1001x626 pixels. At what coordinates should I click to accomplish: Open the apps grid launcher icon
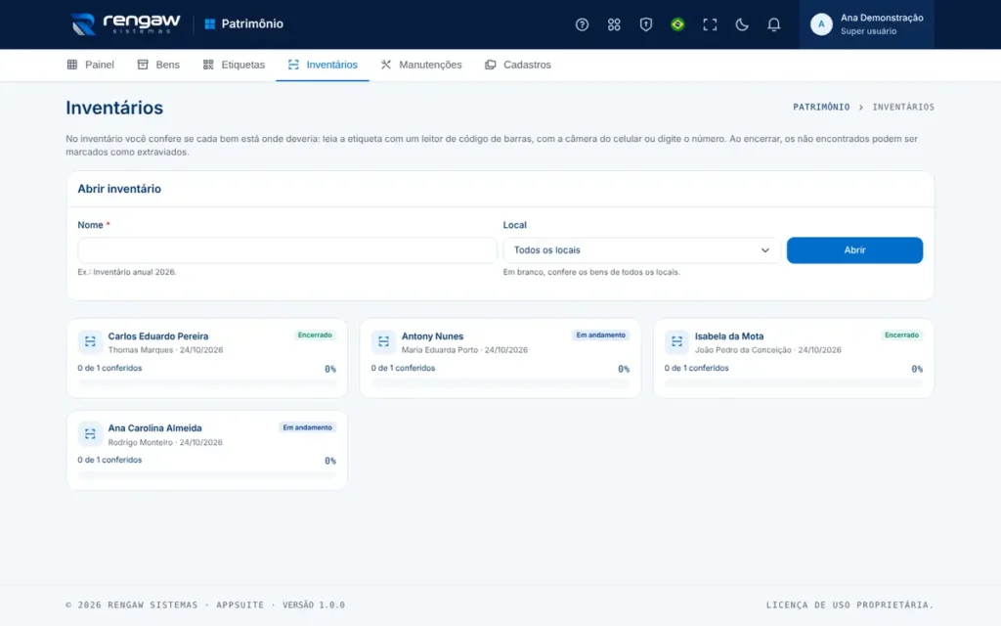(x=614, y=24)
